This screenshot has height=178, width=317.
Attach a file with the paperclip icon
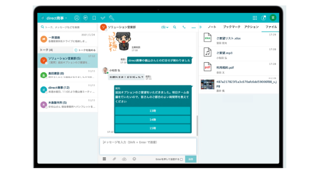pyautogui.click(x=114, y=159)
